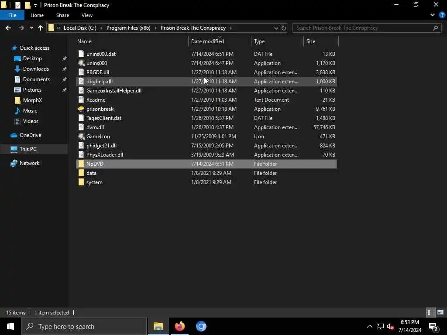
Task: Go up one folder level arrow
Action: [x=41, y=28]
